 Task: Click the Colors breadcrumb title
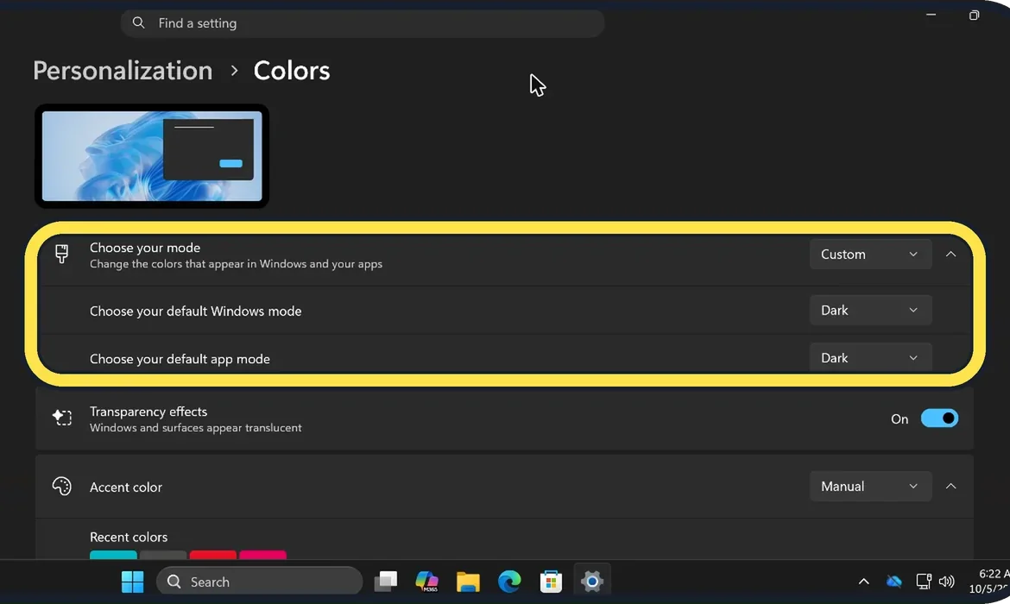click(x=291, y=70)
